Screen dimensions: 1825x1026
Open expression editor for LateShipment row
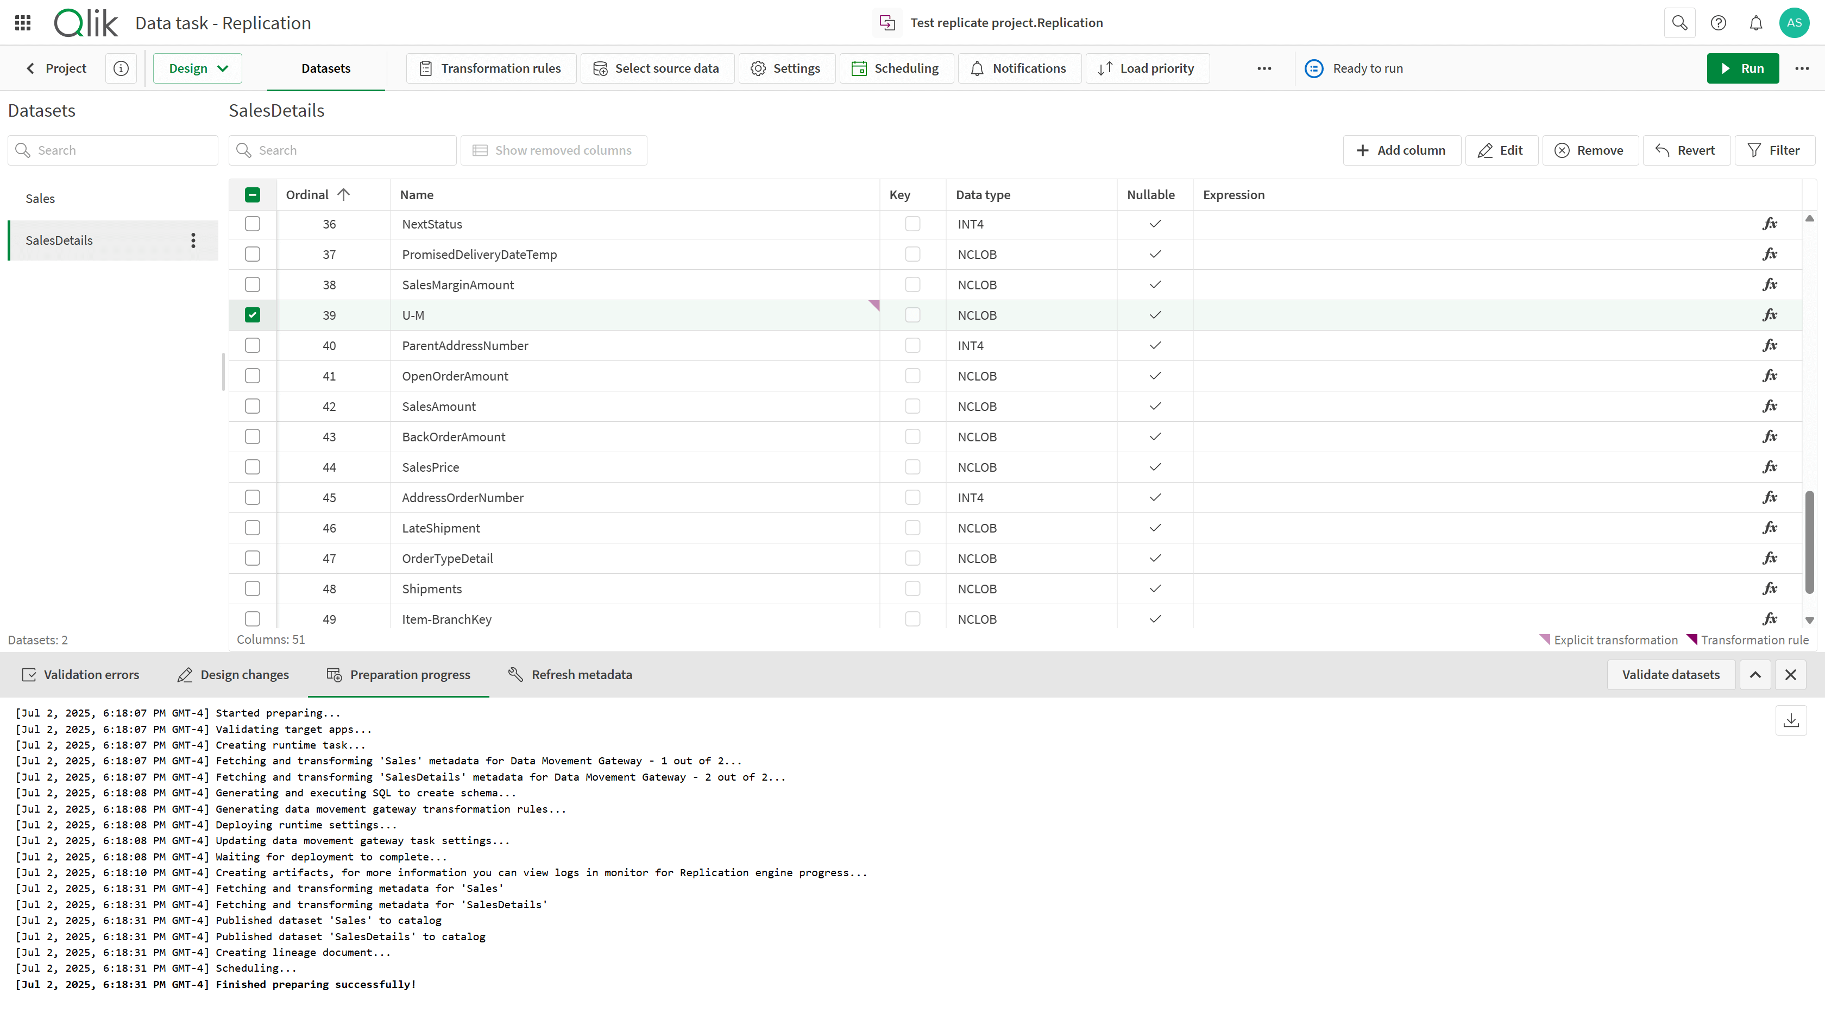click(1770, 528)
